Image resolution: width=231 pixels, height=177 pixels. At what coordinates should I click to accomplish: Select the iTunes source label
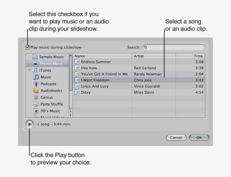point(45,70)
